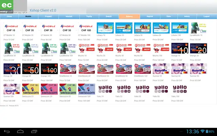
Task: Select the Lebara 10 card image
Action: [x=105, y=28]
